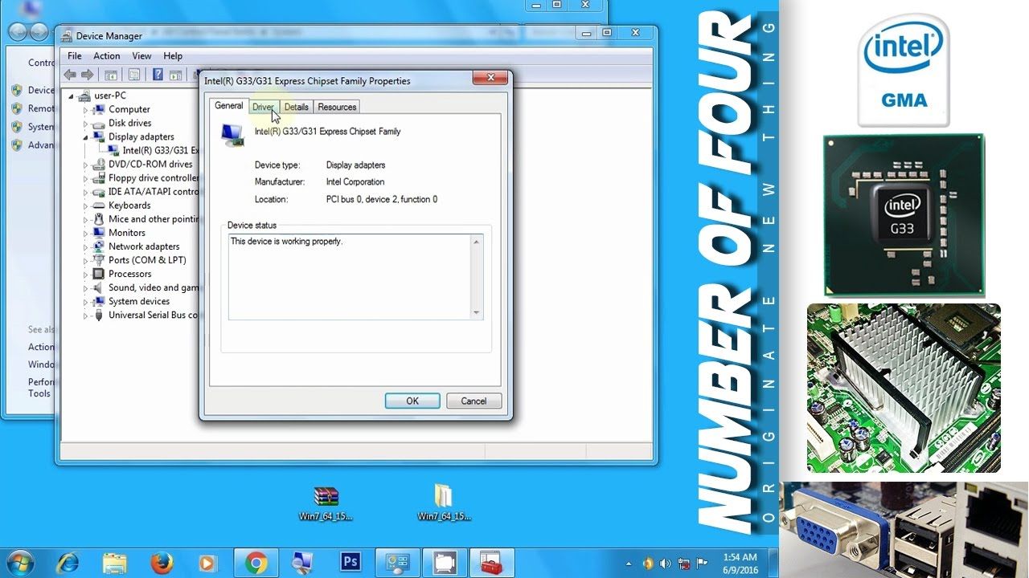Click the volume speaker icon in system tray

[x=666, y=563]
